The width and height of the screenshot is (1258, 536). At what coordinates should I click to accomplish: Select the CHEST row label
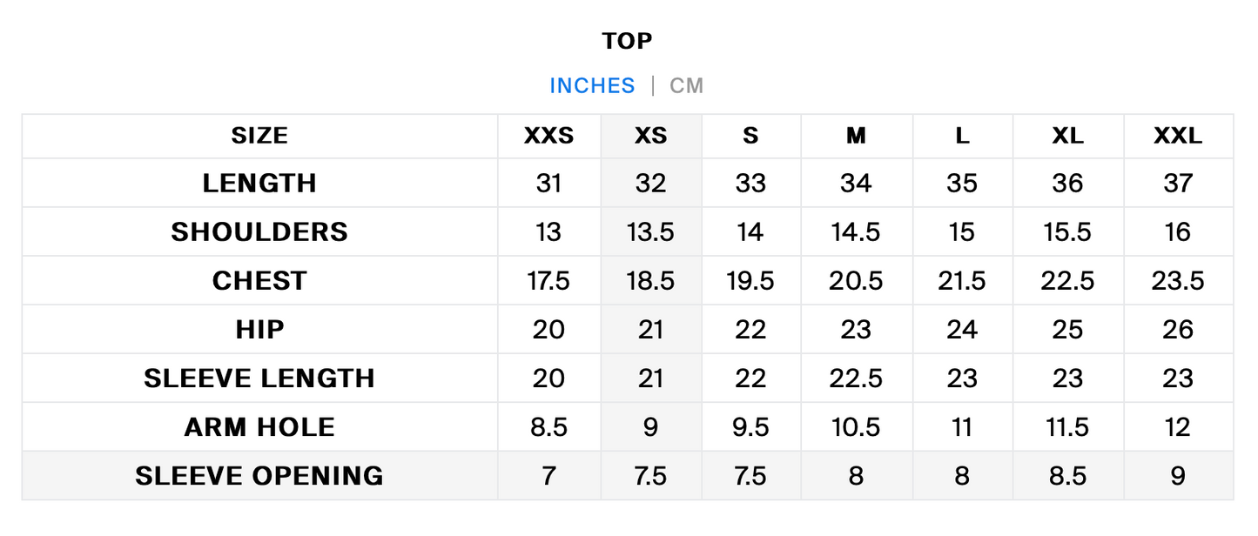(259, 281)
